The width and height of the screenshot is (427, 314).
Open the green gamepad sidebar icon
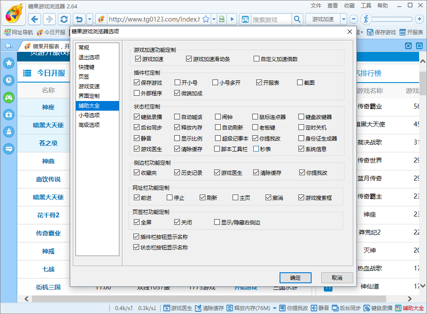[9, 97]
